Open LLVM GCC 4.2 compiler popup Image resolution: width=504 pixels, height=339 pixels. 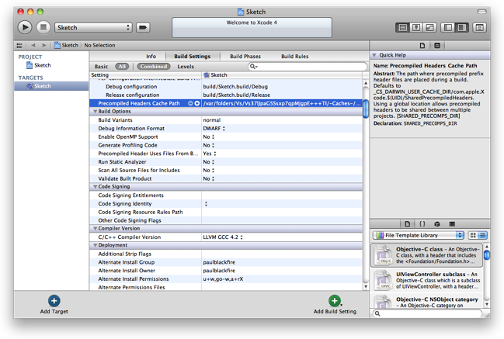(x=223, y=237)
